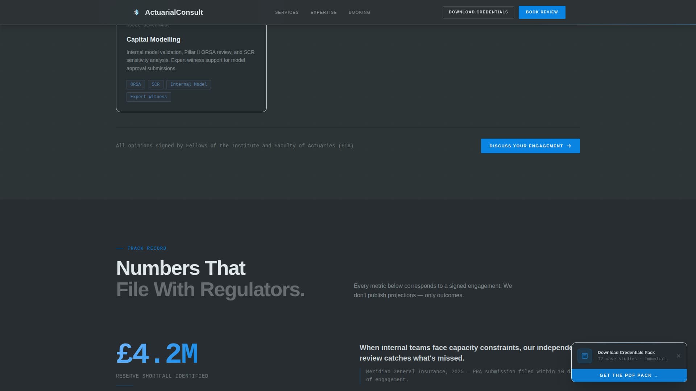The image size is (696, 391).
Task: Open the BOOKING menu
Action: 359,12
